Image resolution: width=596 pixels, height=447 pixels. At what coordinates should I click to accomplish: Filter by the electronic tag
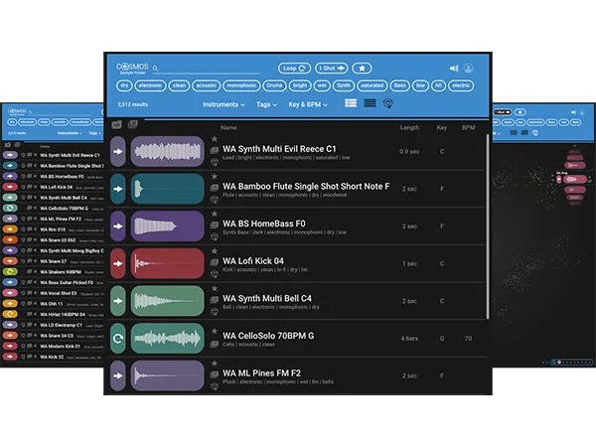(x=150, y=85)
